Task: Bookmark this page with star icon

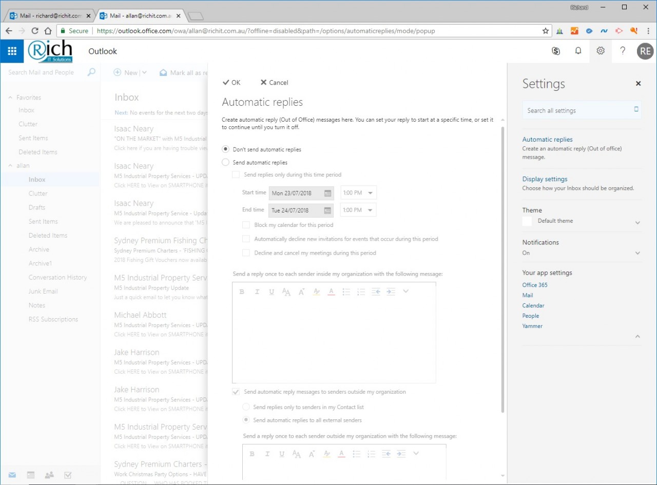Action: tap(545, 31)
